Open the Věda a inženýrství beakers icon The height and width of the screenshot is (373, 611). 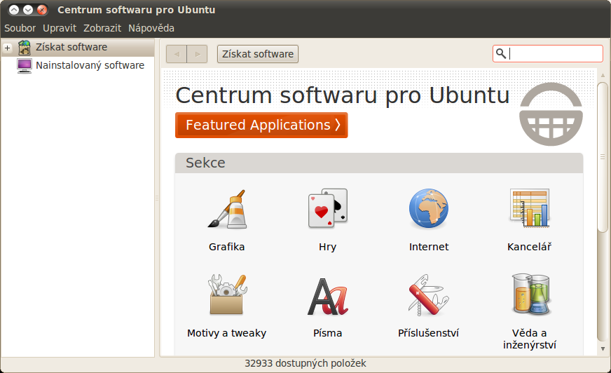pyautogui.click(x=530, y=294)
